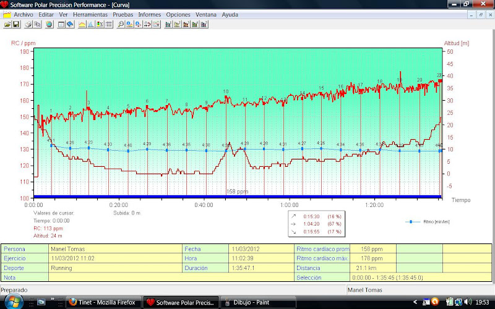This screenshot has height=309, width=495.
Task: Open the Ayuda menu
Action: (x=230, y=14)
